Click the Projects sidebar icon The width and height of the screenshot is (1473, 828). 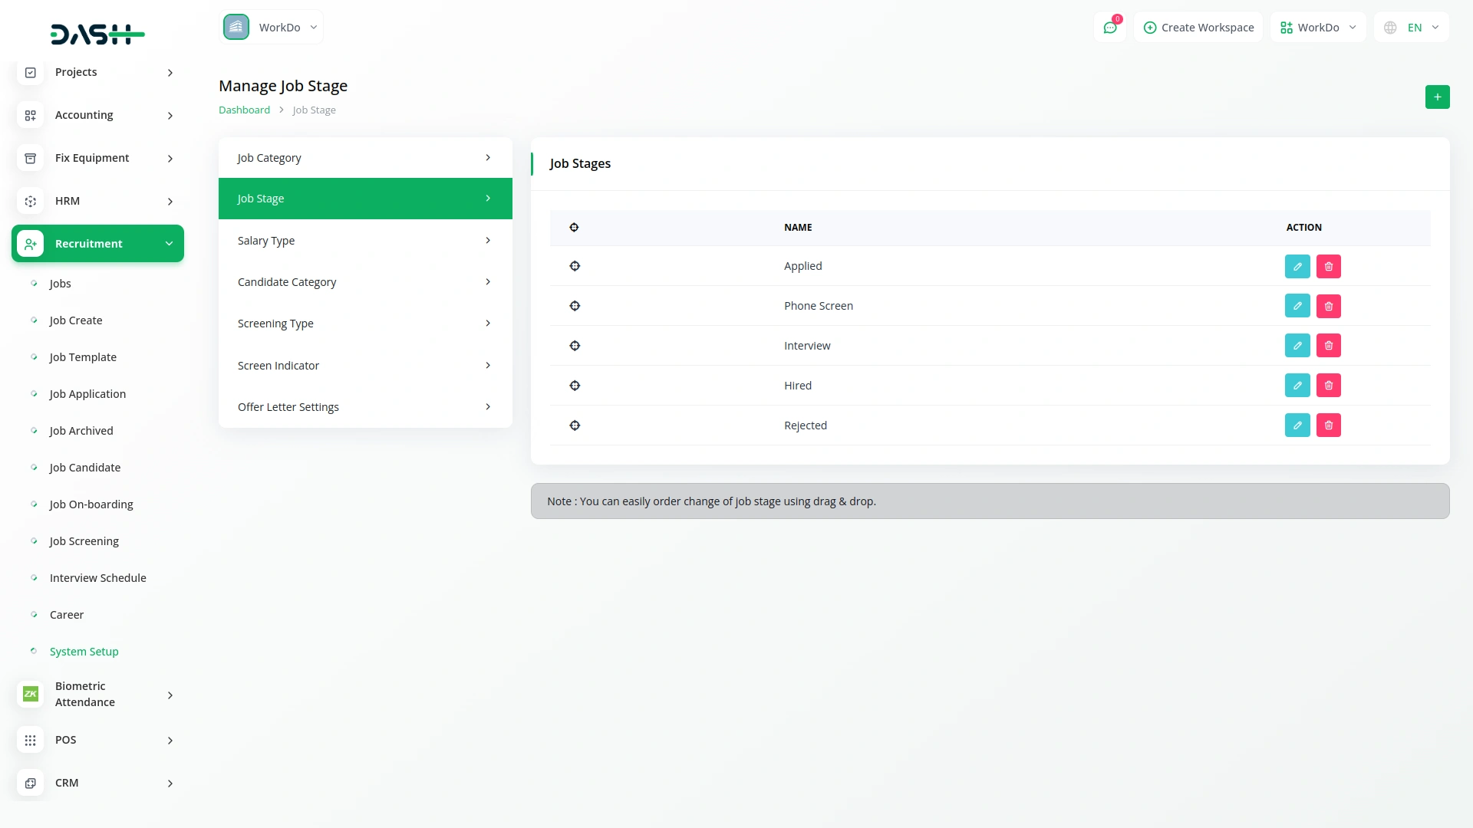31,72
